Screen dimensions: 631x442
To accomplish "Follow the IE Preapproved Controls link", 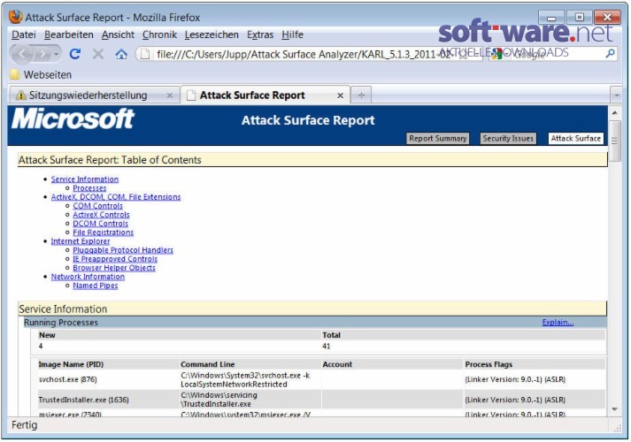I will click(115, 259).
